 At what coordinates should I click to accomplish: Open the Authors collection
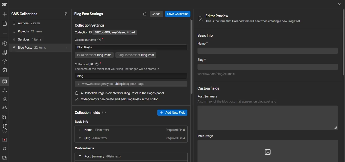[x=40, y=23]
